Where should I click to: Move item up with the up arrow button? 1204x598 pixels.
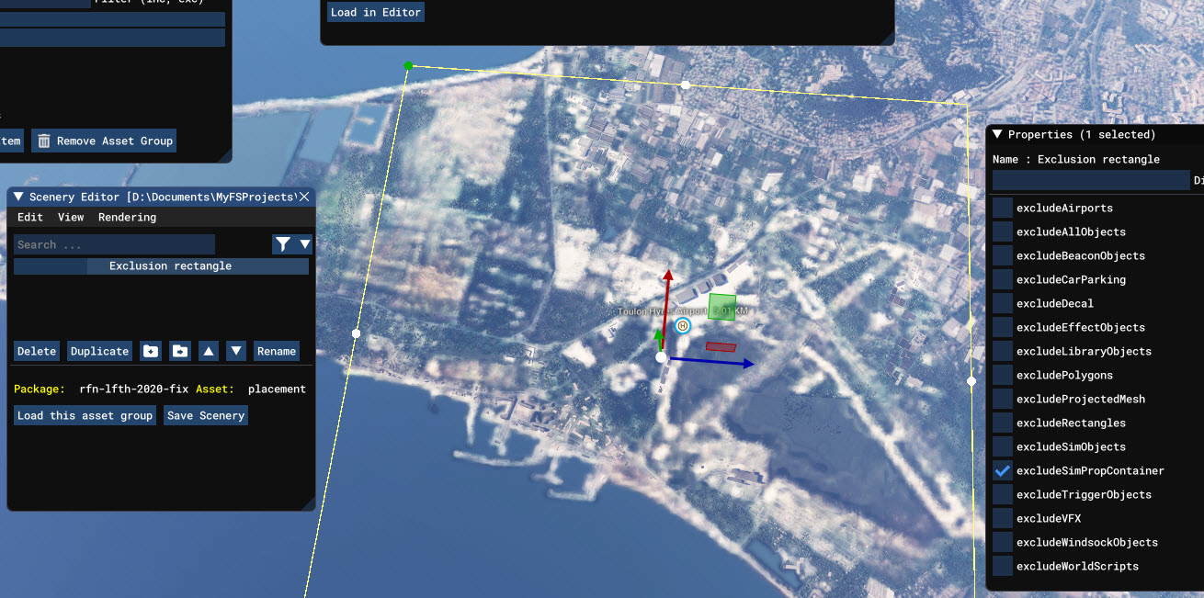pyautogui.click(x=210, y=351)
